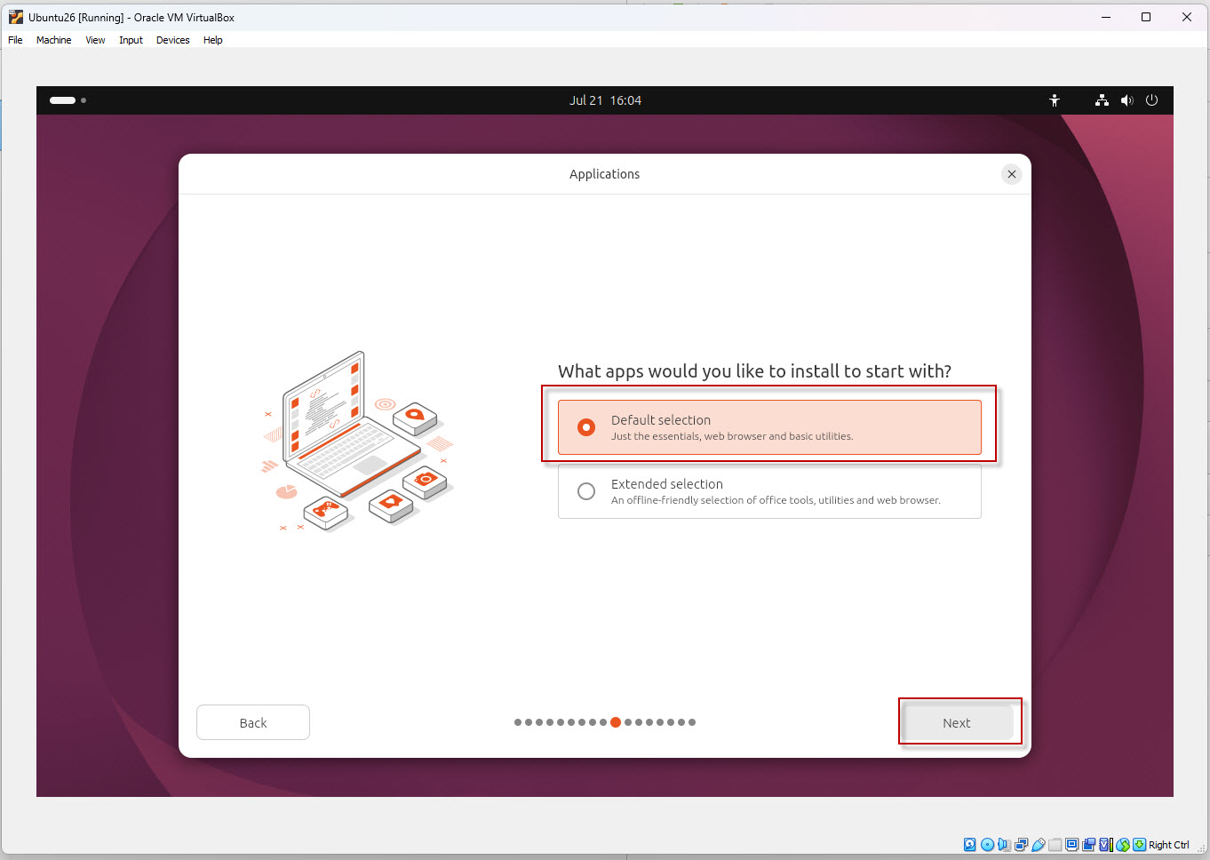Click the CPU virtualization status icon
Viewport: 1210px width, 860px height.
[1105, 845]
